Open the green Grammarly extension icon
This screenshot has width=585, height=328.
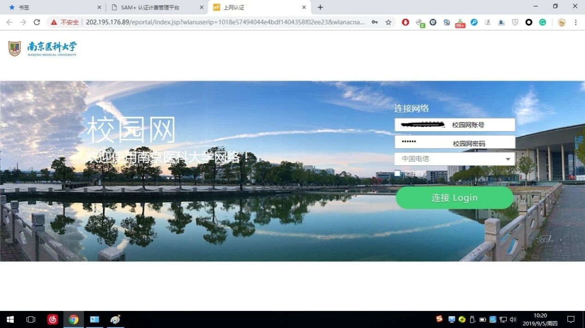click(x=543, y=22)
